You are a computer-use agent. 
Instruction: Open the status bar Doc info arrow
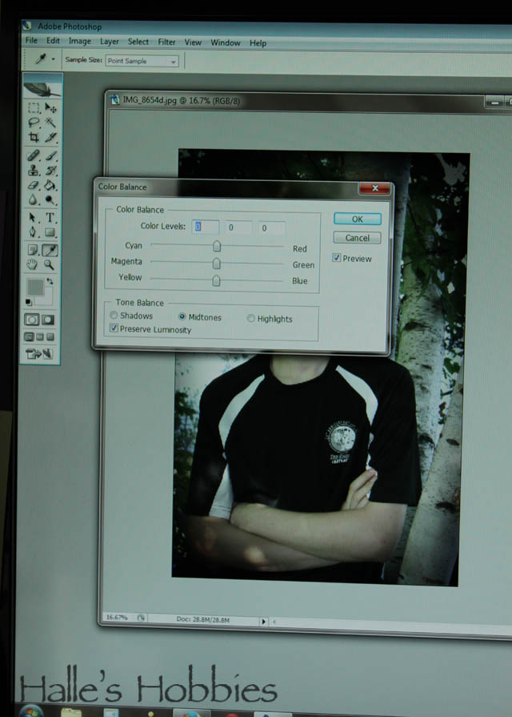pos(264,621)
